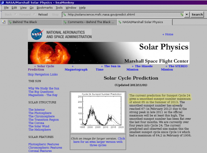Open The Interior link

pyautogui.click(x=37, y=110)
